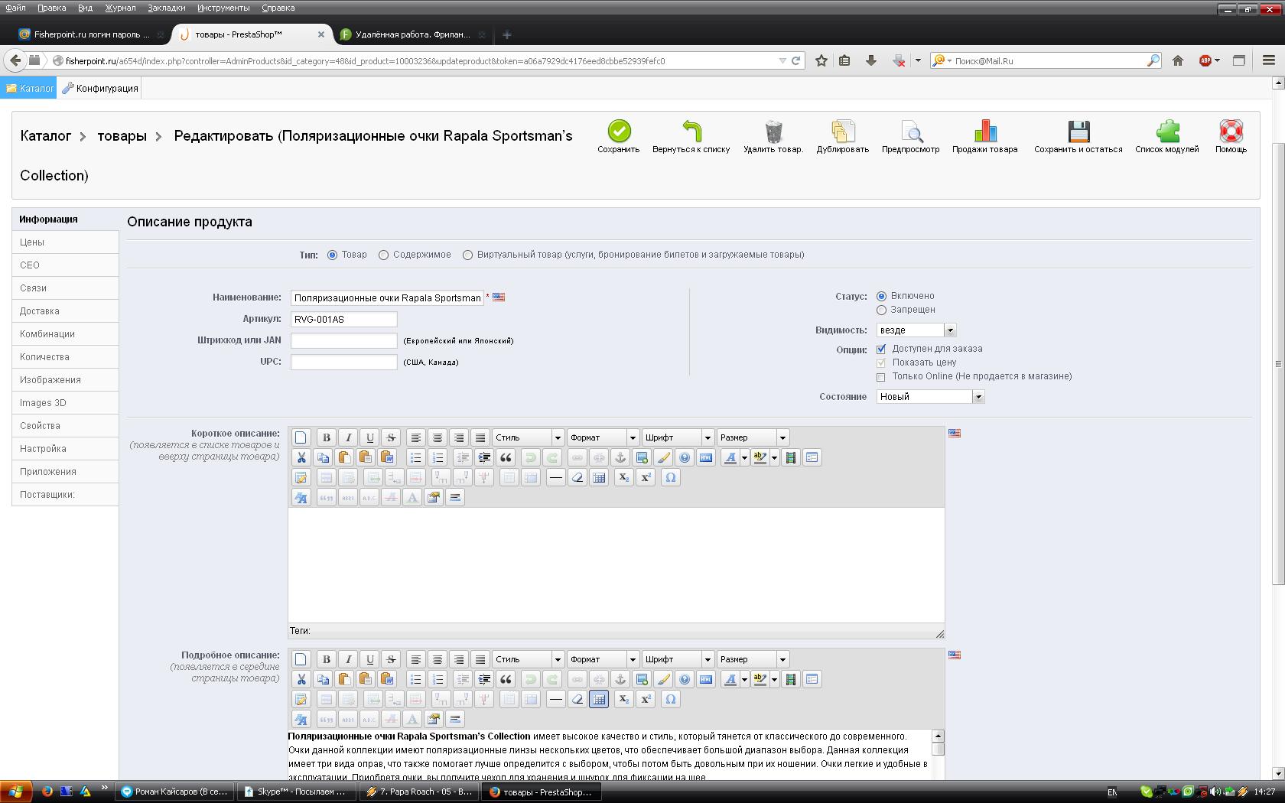
Task: Justify text in the detailed description editor
Action: click(x=480, y=659)
